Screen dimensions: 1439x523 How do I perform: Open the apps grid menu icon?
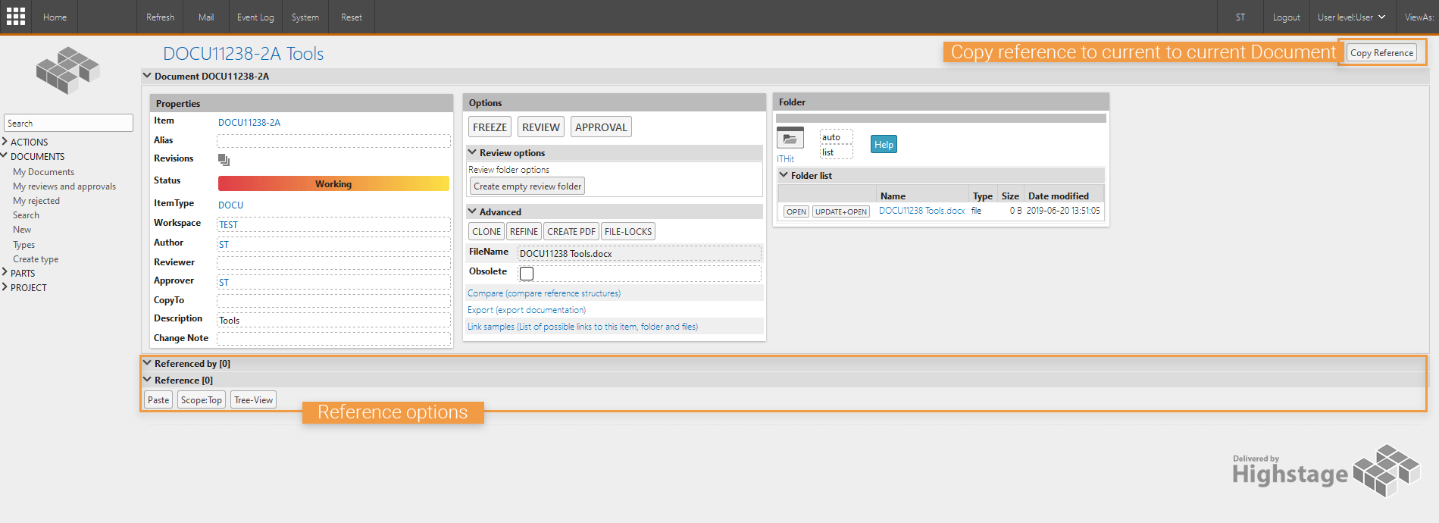click(16, 17)
